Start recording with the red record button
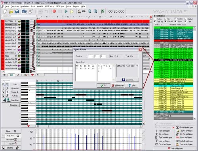This screenshot has width=198, height=151. pyautogui.click(x=54, y=11)
